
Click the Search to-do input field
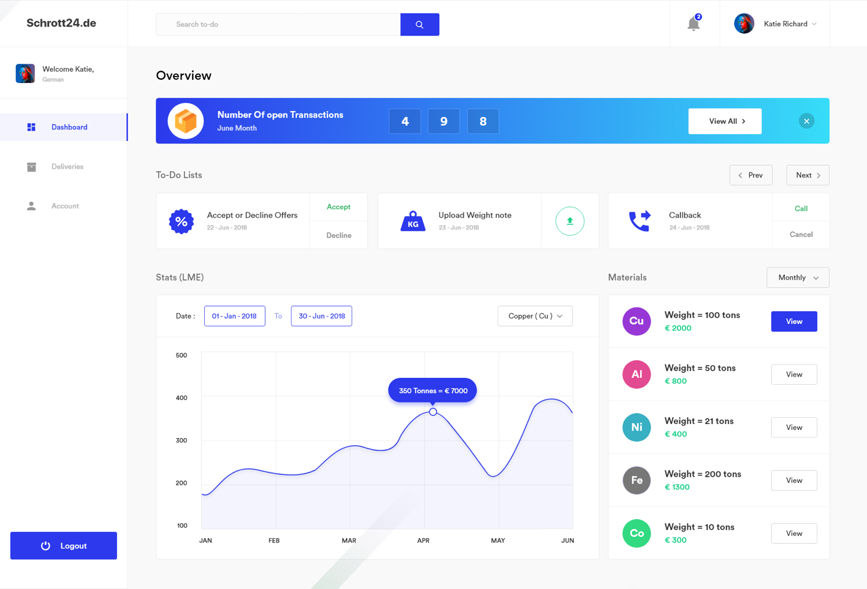tap(278, 25)
